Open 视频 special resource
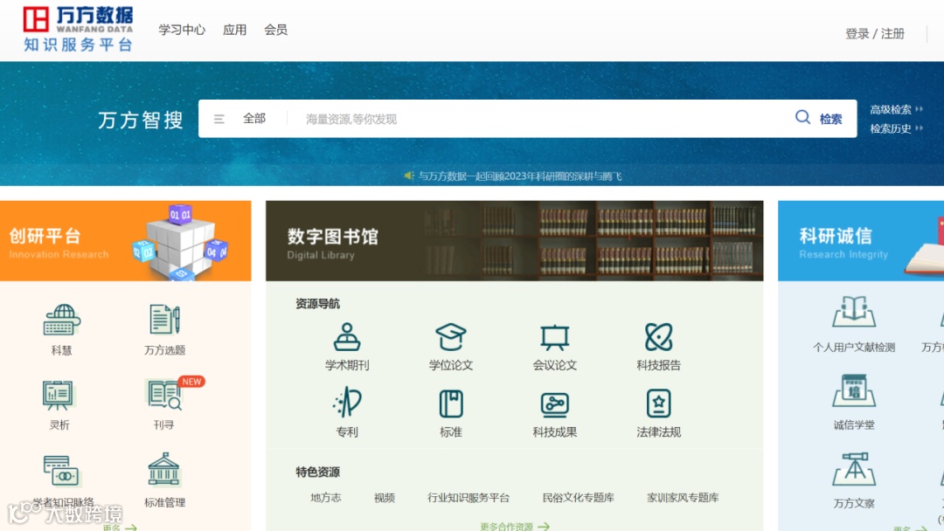 click(x=384, y=497)
